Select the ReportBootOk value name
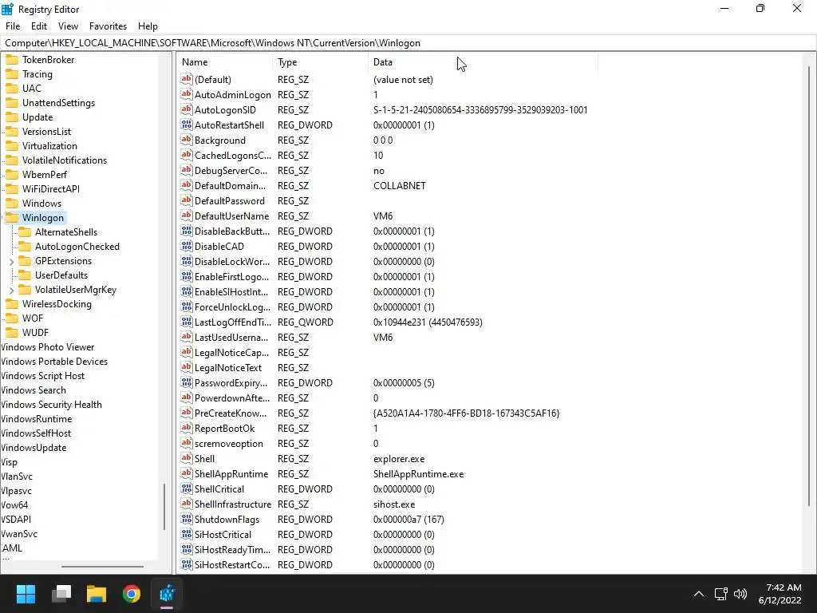Image resolution: width=817 pixels, height=613 pixels. [224, 429]
